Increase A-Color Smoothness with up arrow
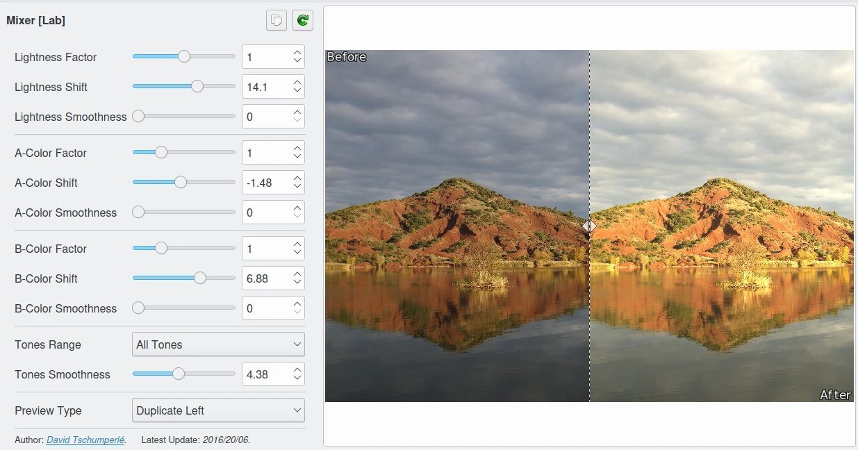This screenshot has width=858, height=450. click(297, 208)
